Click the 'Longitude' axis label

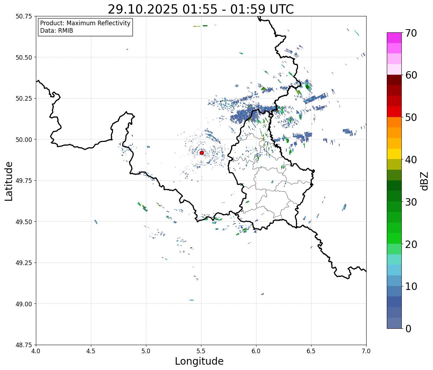click(x=199, y=361)
